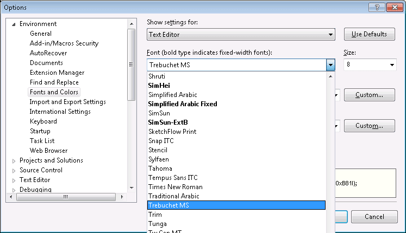Click the Cancel button
This screenshot has height=233, width=406.
point(374,217)
